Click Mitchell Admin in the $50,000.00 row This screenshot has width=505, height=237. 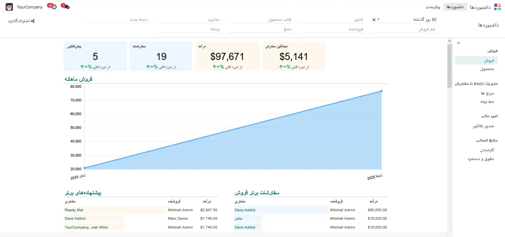pyautogui.click(x=343, y=210)
